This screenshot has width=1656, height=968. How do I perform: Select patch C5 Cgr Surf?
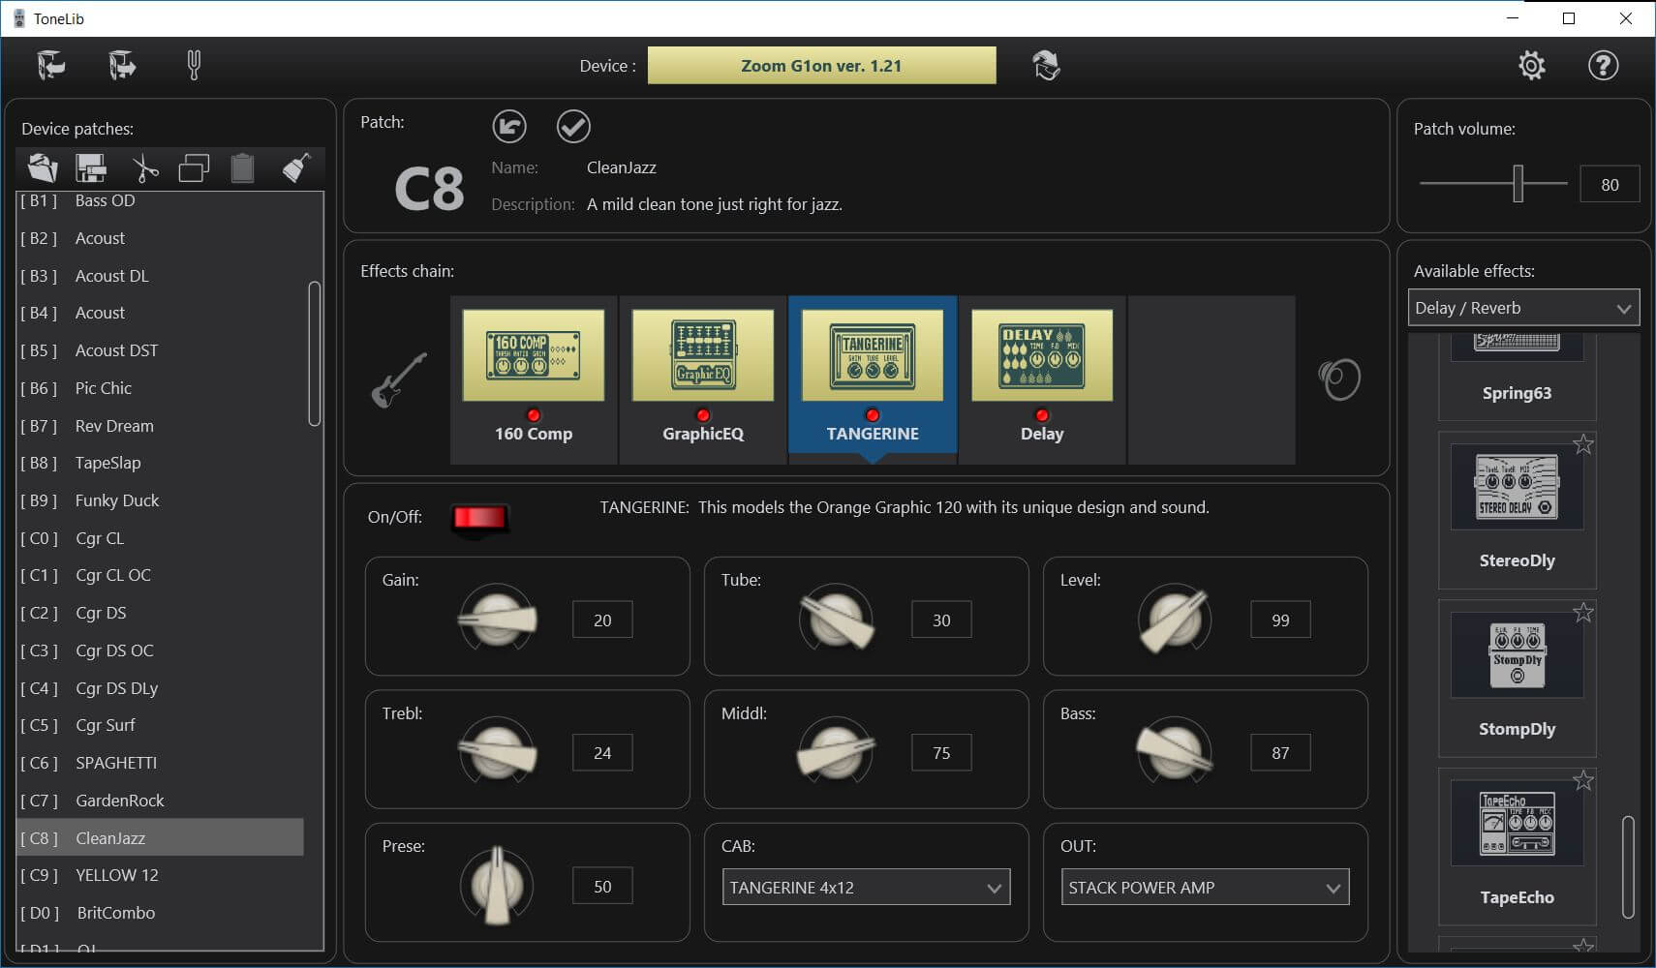point(161,725)
